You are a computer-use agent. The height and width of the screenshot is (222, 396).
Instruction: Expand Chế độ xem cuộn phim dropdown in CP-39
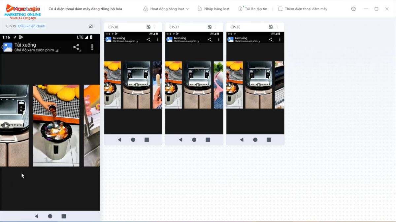[x=36, y=50]
